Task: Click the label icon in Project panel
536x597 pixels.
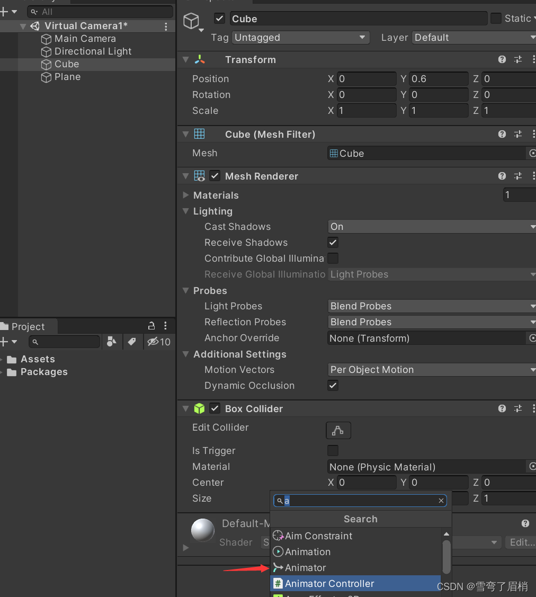Action: coord(132,342)
